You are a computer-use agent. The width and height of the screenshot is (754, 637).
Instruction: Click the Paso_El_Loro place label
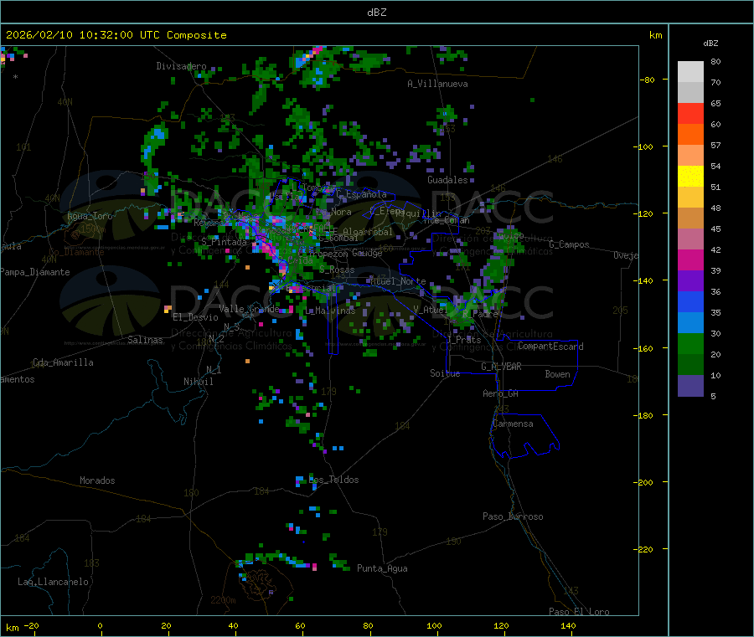(579, 612)
